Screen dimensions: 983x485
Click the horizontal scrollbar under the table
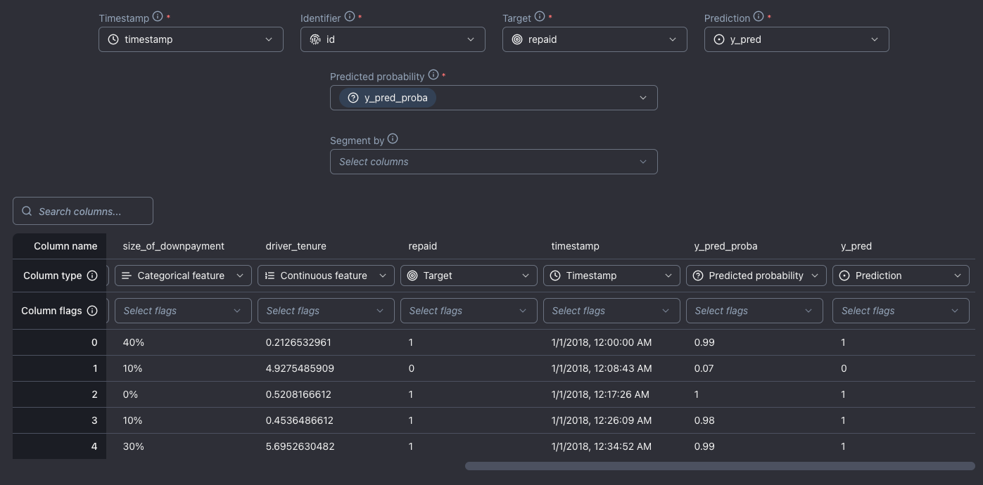click(719, 466)
